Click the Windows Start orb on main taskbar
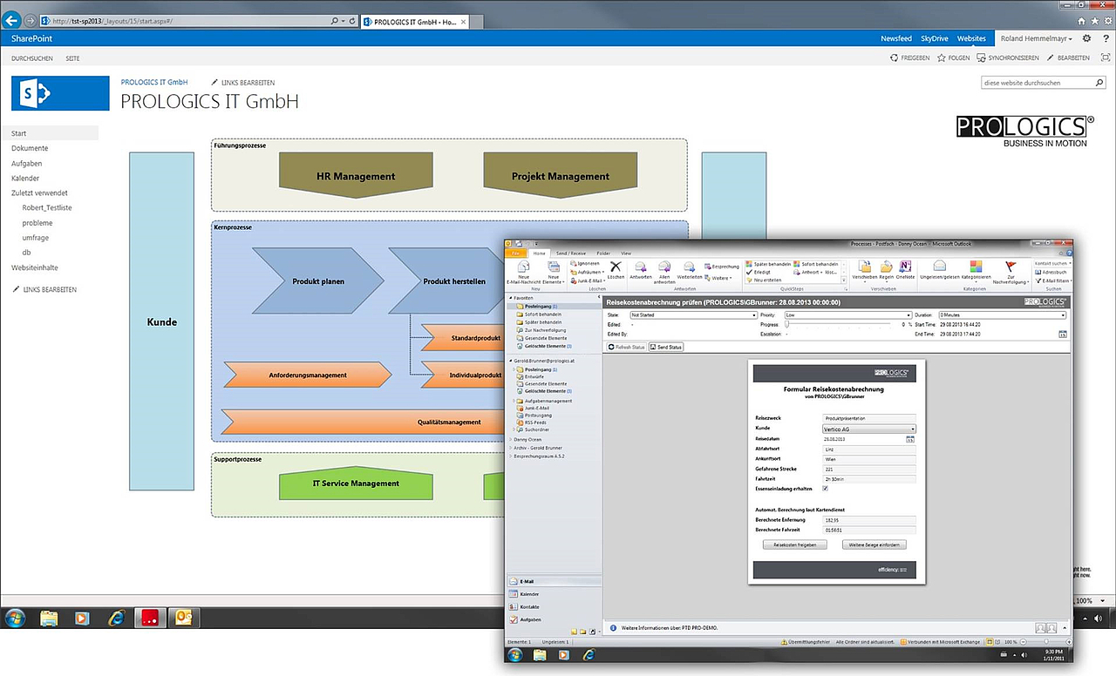The image size is (1116, 676). coord(16,618)
